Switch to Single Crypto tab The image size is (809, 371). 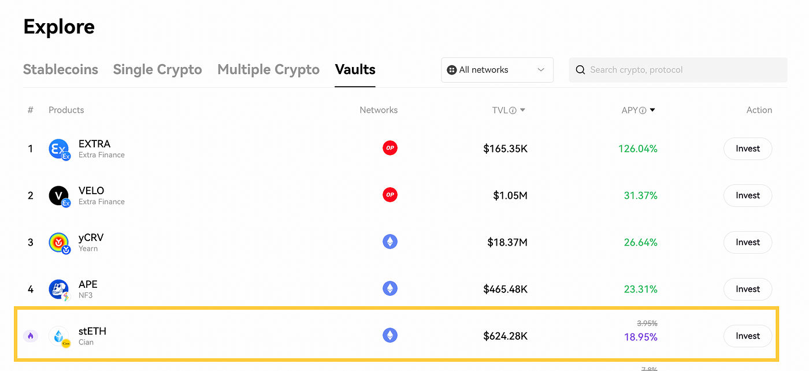tap(157, 69)
